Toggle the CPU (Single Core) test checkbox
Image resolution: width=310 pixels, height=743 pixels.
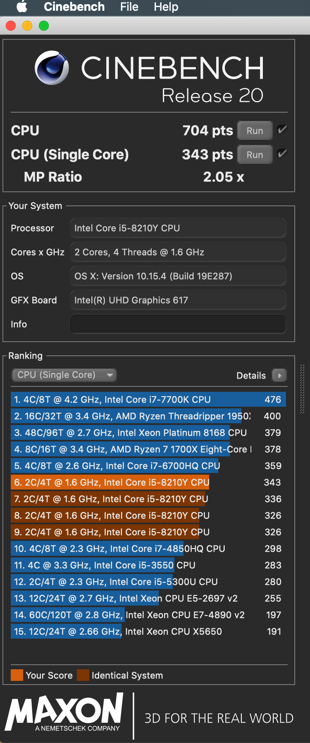pos(282,154)
